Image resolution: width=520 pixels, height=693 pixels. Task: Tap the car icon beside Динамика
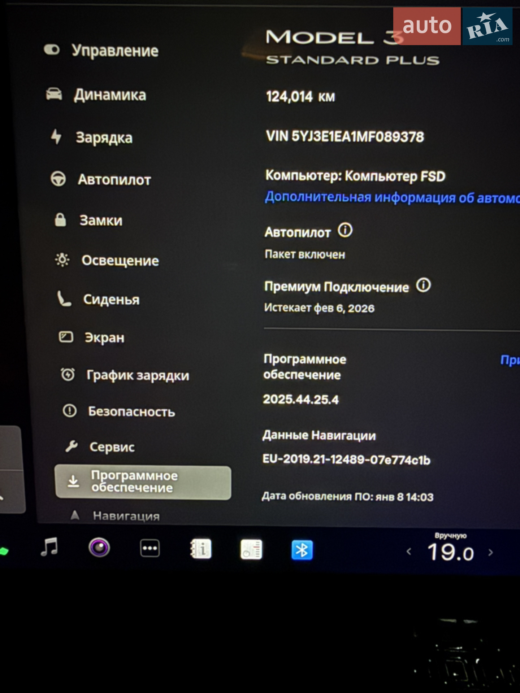54,94
